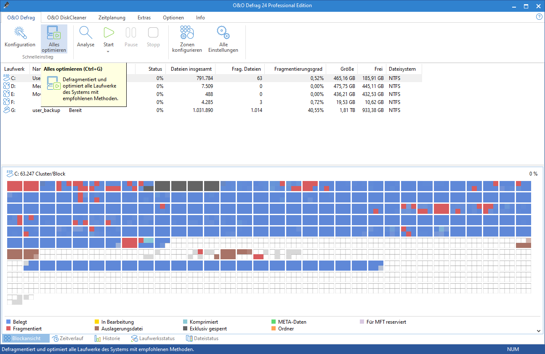Open Zonen konfigurieren tool
545x354 pixels.
(187, 33)
